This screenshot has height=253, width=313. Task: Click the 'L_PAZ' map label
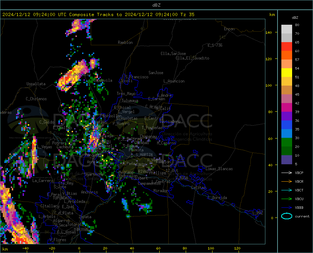coord(258,213)
